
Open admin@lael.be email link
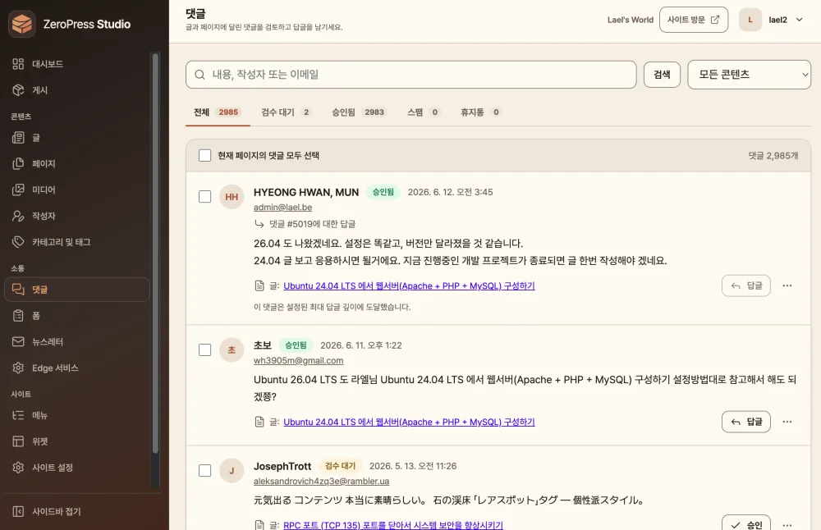[282, 208]
